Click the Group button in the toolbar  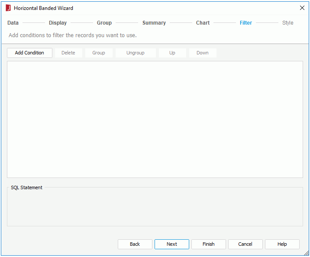(99, 53)
